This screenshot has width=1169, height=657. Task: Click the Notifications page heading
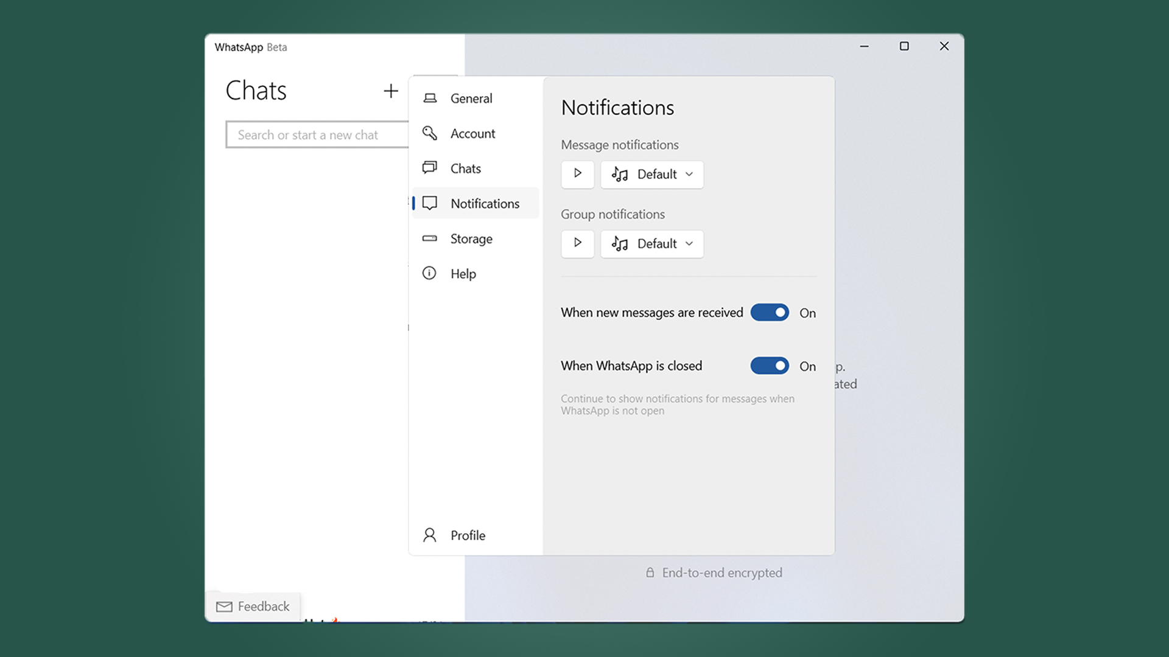(x=617, y=108)
